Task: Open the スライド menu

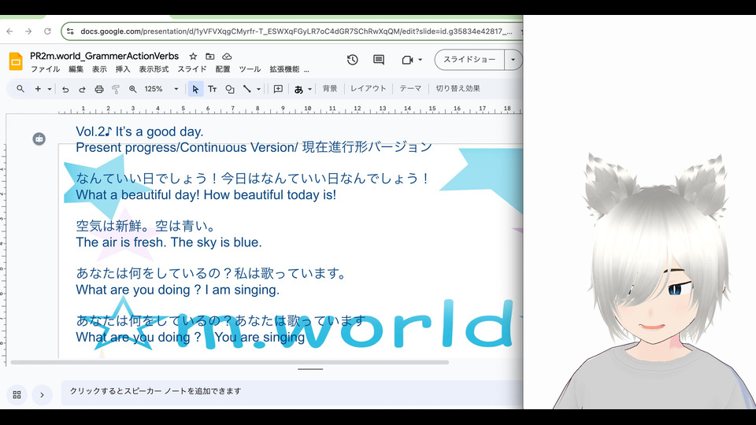Action: point(192,69)
